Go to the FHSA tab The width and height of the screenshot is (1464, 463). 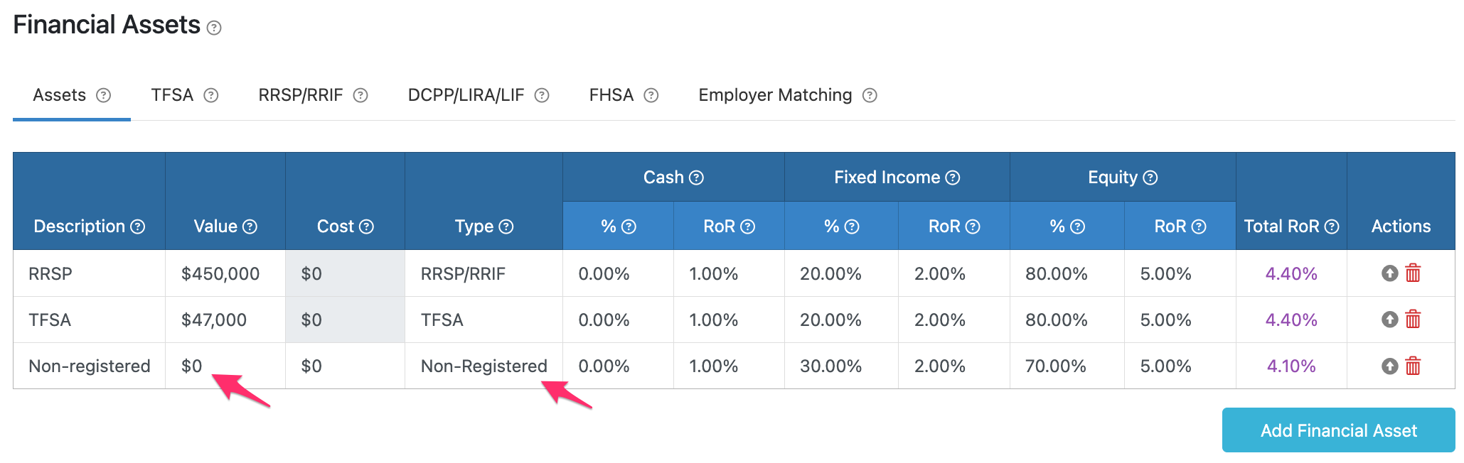pos(611,95)
